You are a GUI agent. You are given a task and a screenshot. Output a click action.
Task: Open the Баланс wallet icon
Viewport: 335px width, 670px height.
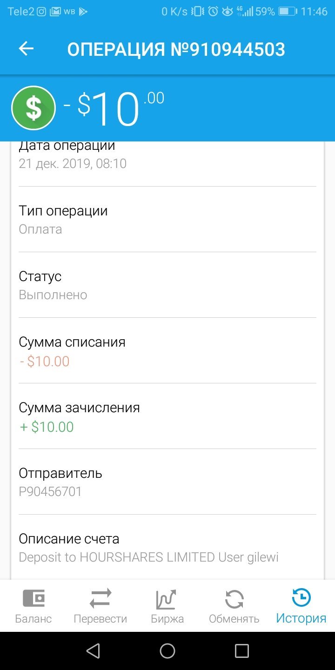(33, 598)
